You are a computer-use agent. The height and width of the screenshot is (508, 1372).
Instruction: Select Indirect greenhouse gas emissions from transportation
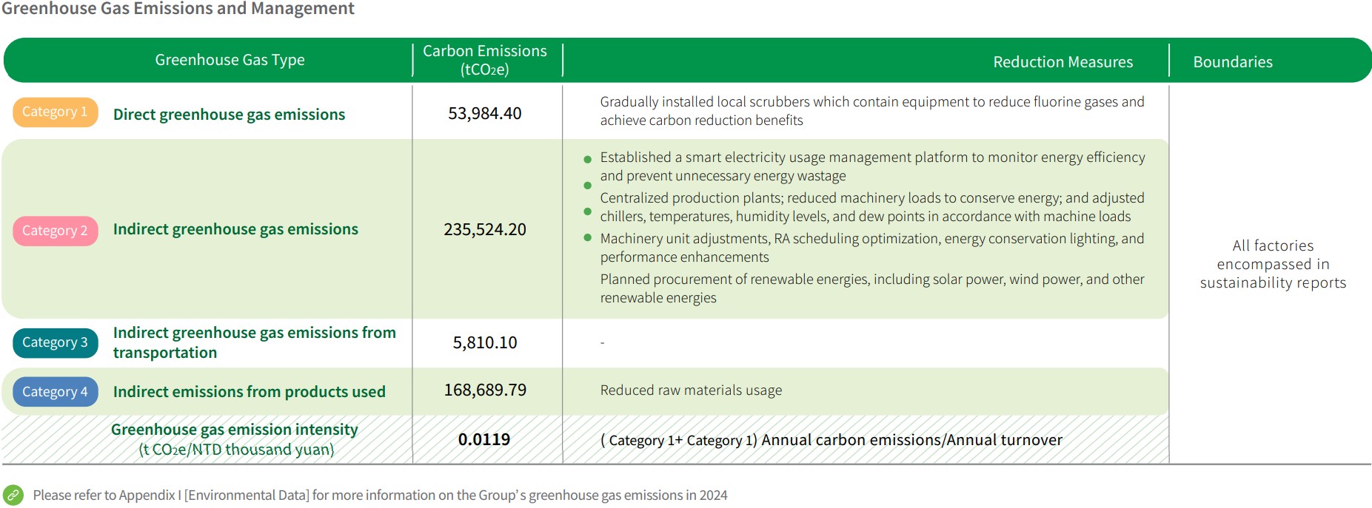(254, 342)
